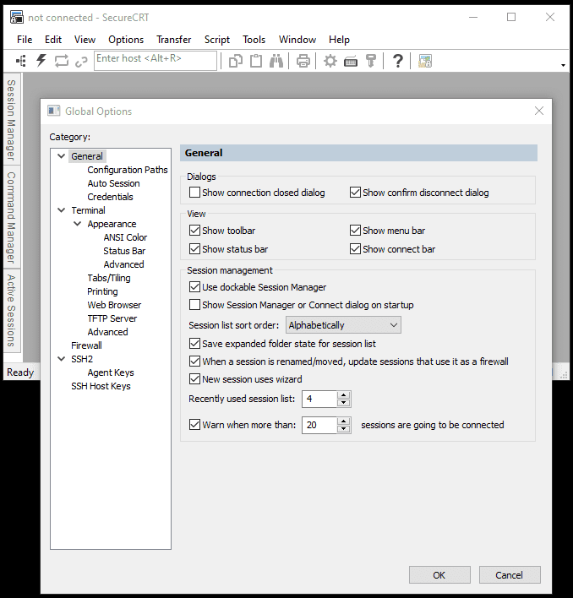Toggle the Show menu bar checkbox

point(355,231)
